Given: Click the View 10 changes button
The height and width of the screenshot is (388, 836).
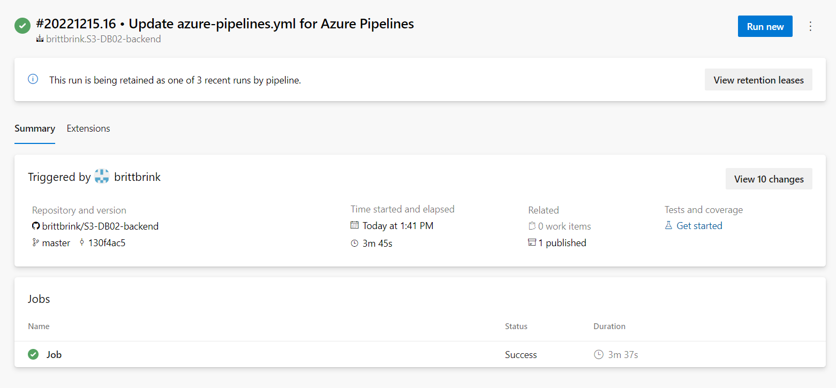Looking at the screenshot, I should click(x=769, y=179).
